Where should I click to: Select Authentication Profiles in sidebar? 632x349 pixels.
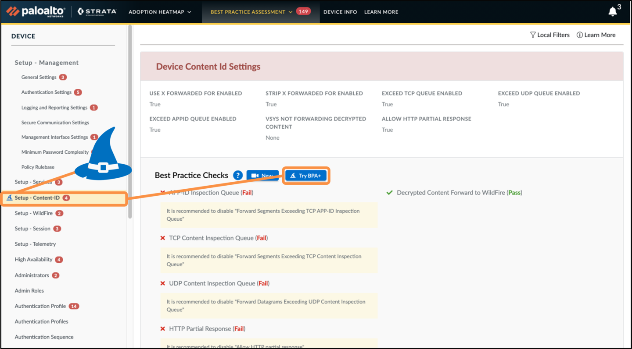tap(41, 321)
